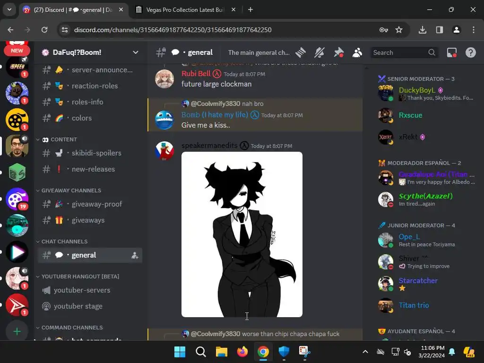Open Rxscue member profile
This screenshot has height=363, width=484.
click(x=426, y=115)
